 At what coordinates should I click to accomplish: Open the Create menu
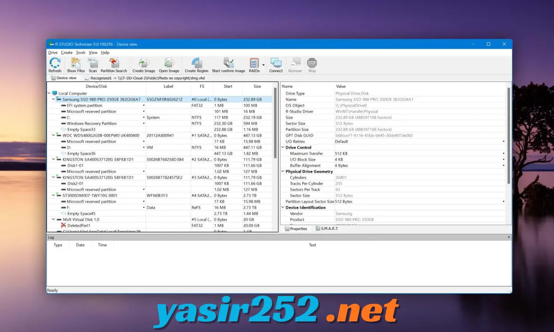pos(66,53)
